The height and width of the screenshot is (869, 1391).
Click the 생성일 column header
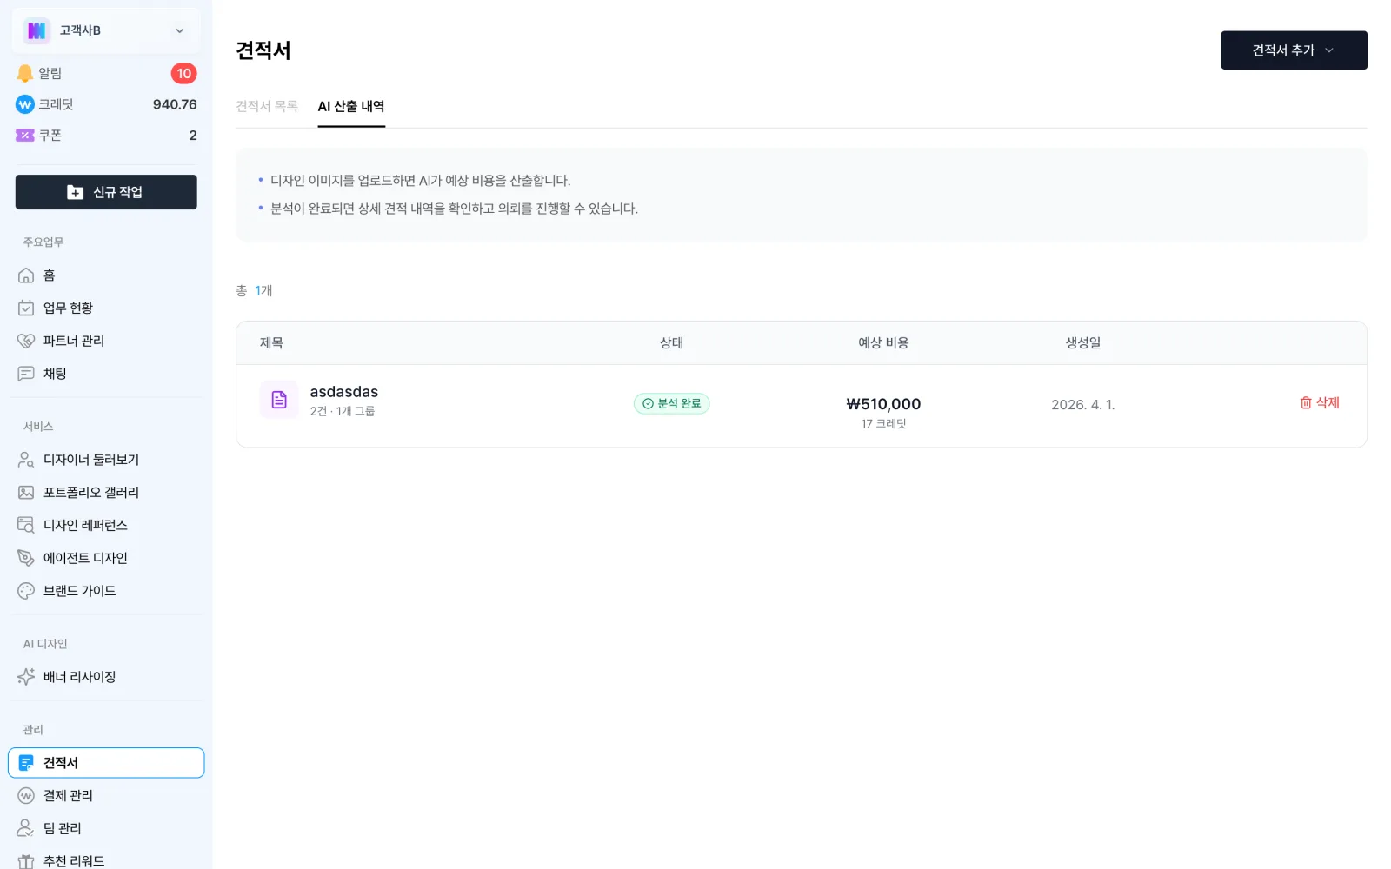(1083, 343)
